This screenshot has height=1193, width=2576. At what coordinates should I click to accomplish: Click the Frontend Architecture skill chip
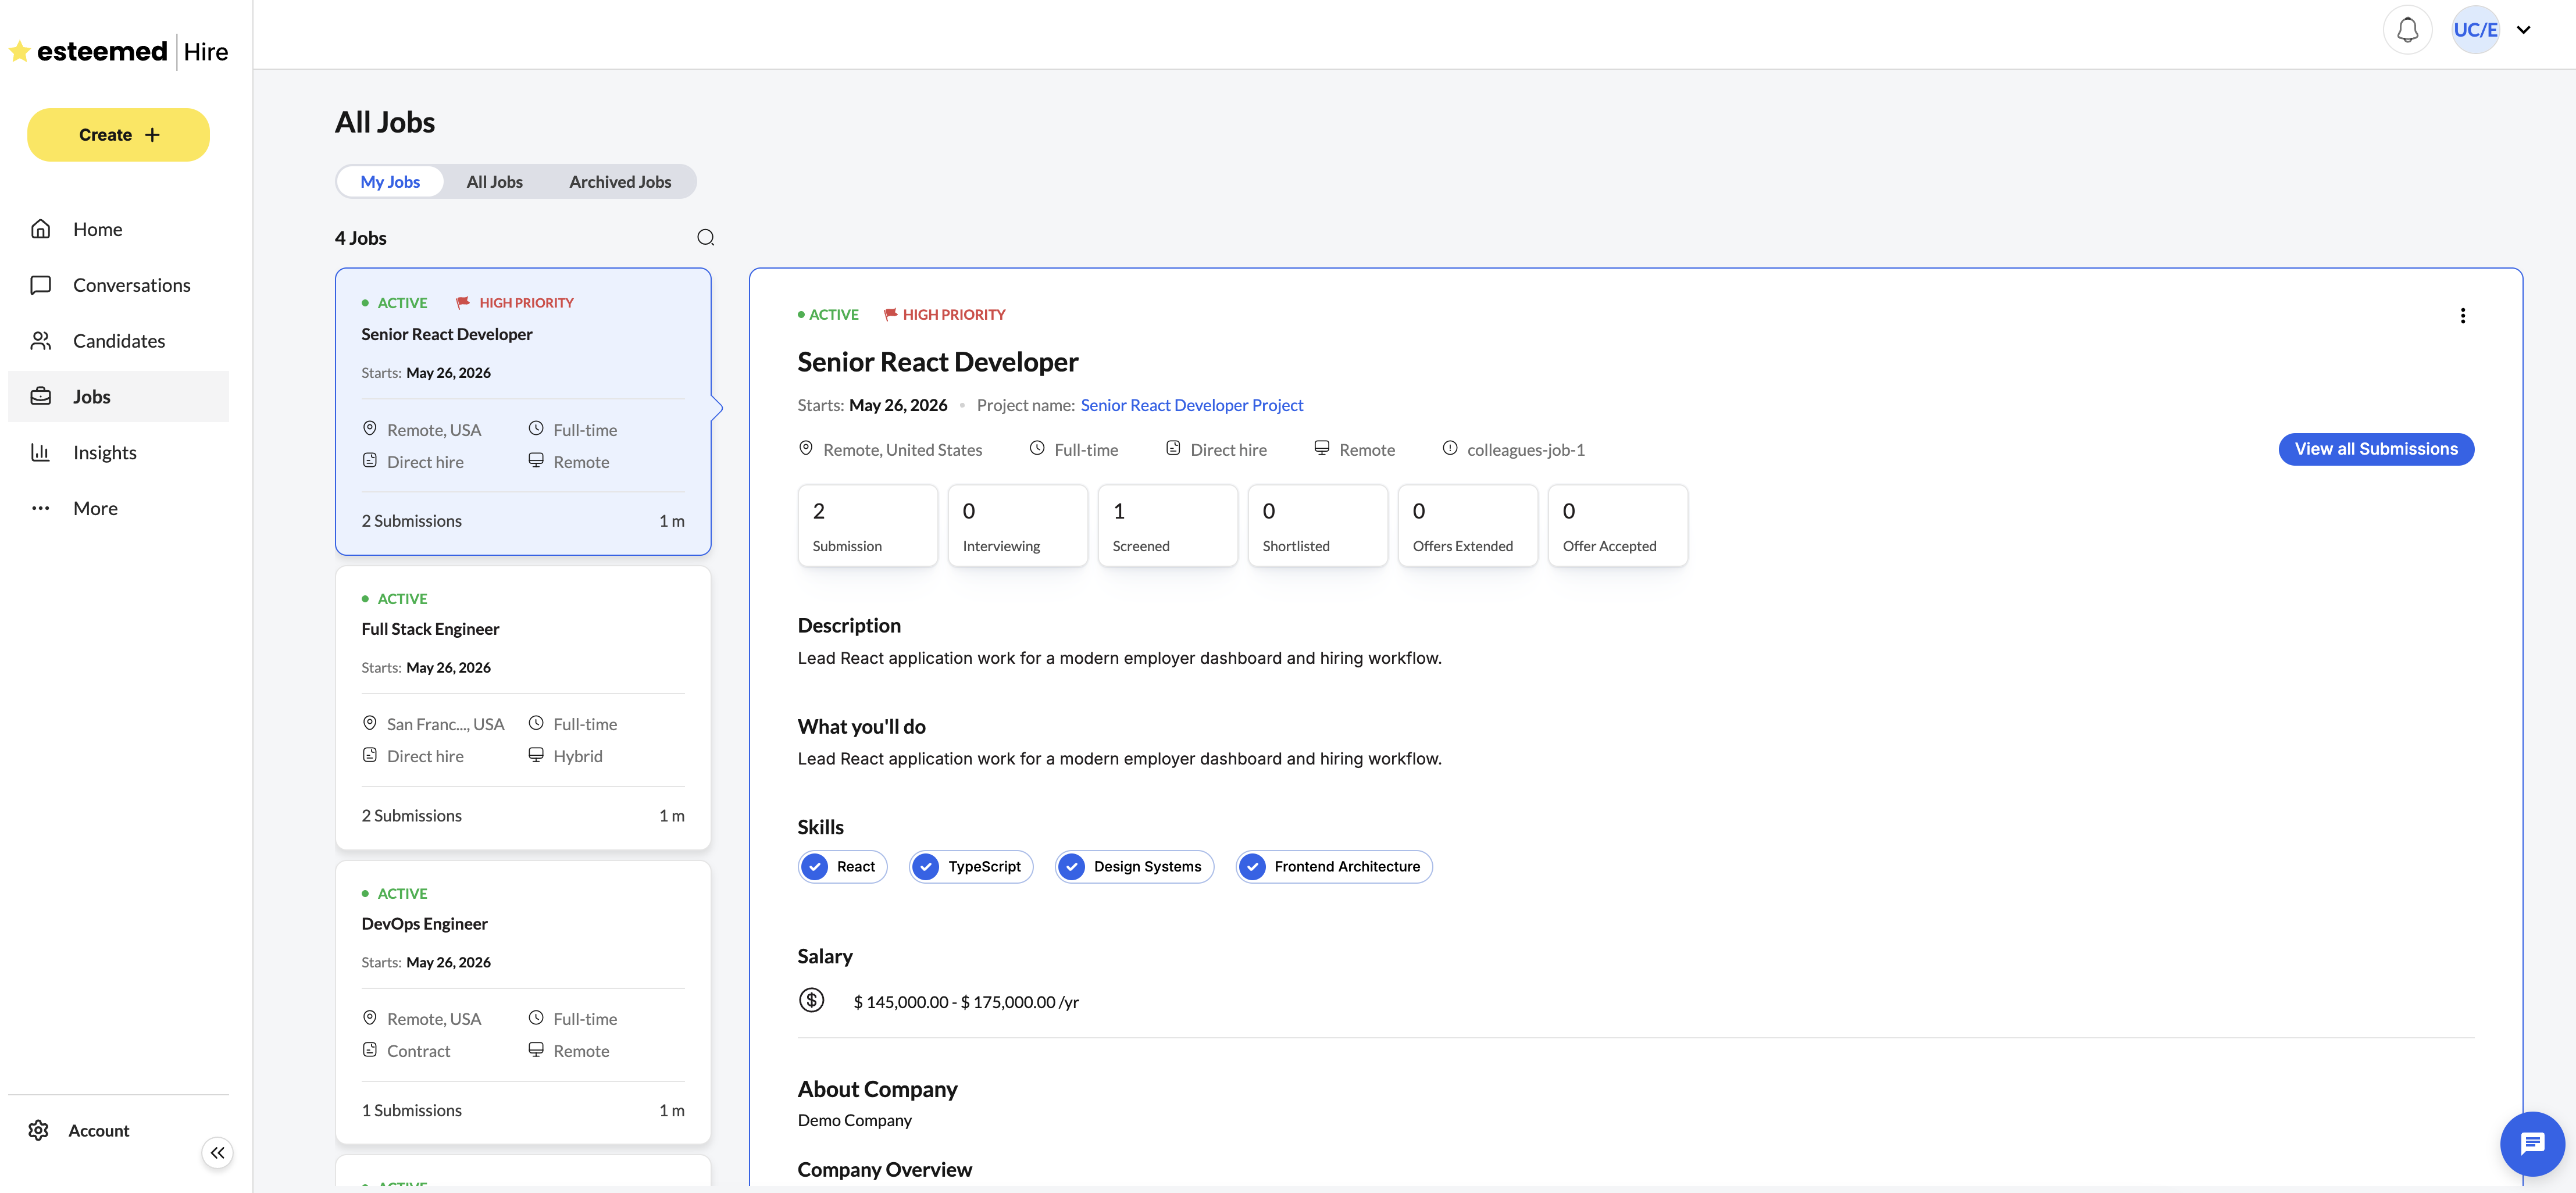click(x=1333, y=867)
